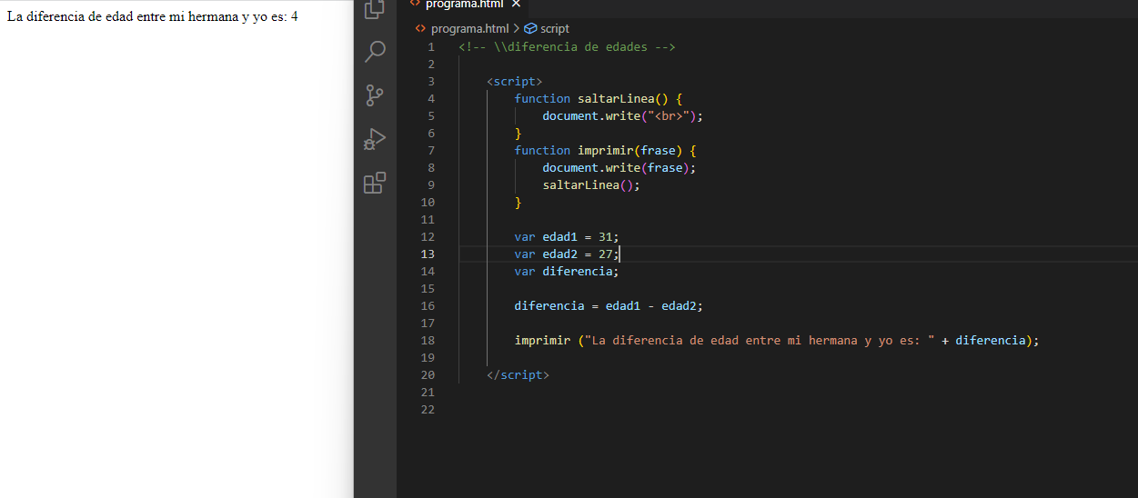Click gutter line number 18
The image size is (1138, 498).
pyautogui.click(x=428, y=340)
